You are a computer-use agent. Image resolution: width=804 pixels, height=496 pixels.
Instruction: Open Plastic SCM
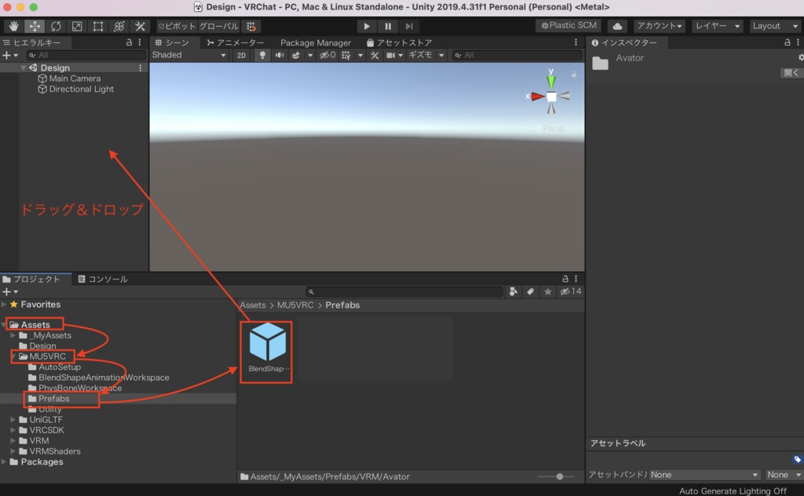569,26
